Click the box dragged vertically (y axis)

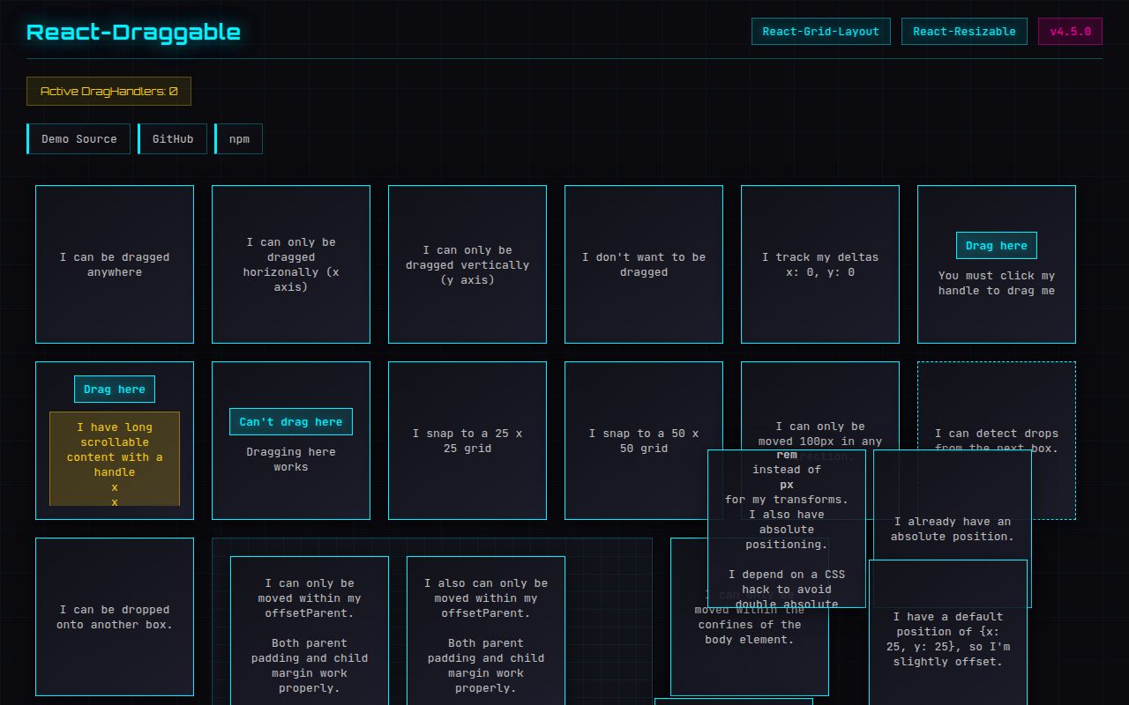[x=467, y=264]
